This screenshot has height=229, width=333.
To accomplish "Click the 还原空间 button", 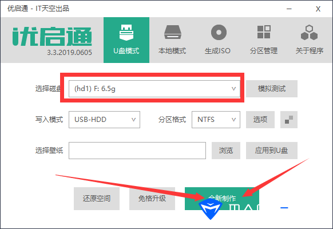I will point(97,199).
